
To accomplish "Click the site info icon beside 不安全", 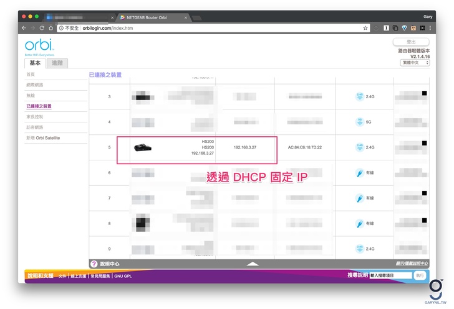I will 61,28.
